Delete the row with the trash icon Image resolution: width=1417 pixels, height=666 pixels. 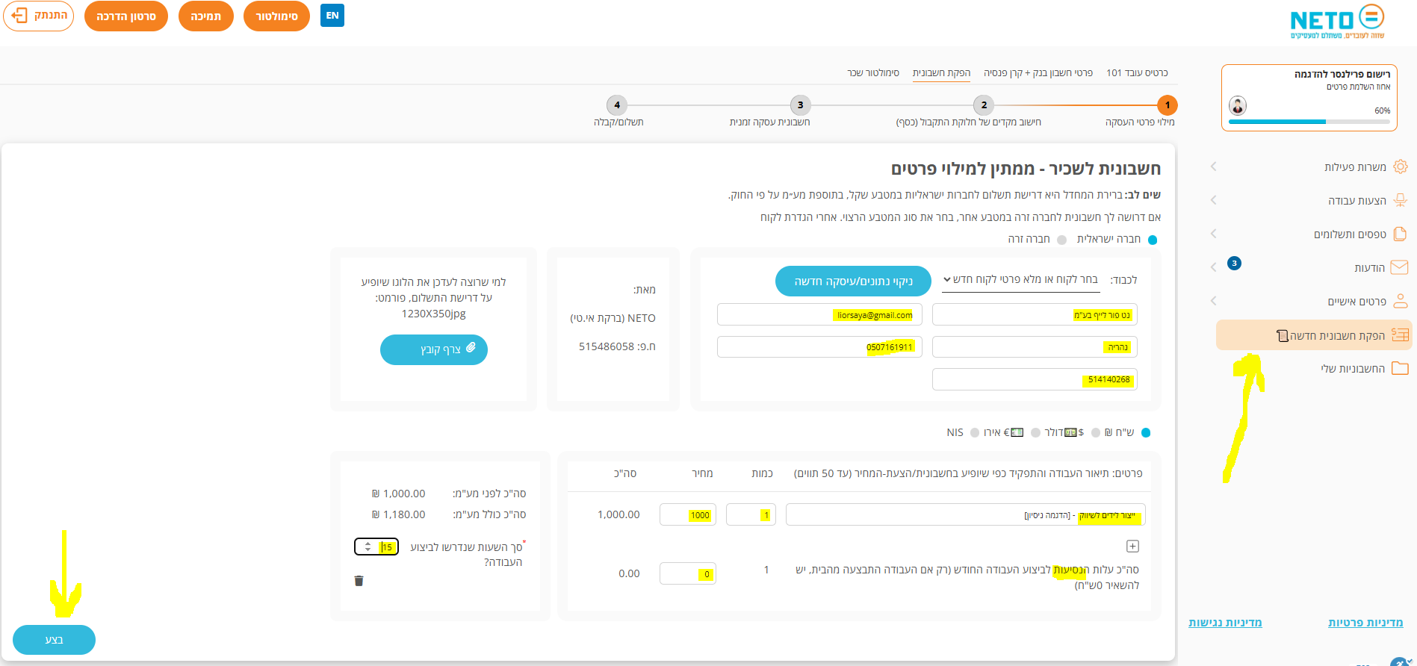point(359,581)
